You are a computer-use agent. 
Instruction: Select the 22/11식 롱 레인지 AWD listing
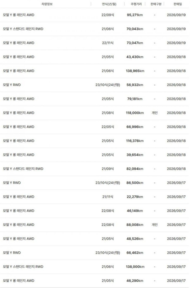click(x=94, y=43)
